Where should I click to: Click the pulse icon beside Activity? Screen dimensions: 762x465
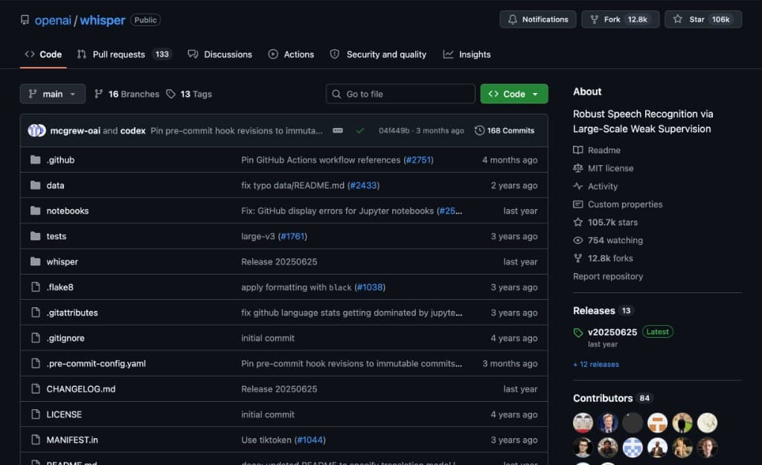(577, 186)
